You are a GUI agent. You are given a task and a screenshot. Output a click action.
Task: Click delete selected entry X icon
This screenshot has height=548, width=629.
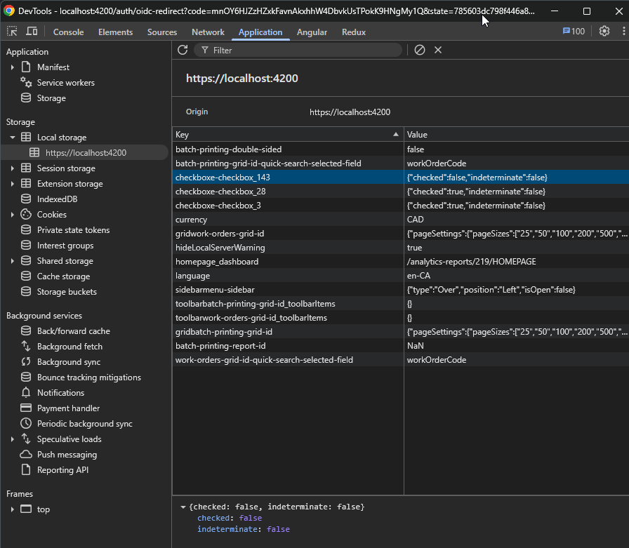click(438, 50)
